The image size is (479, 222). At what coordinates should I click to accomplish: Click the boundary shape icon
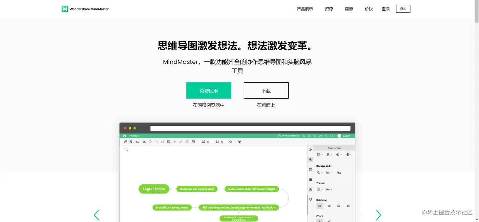tap(156, 142)
